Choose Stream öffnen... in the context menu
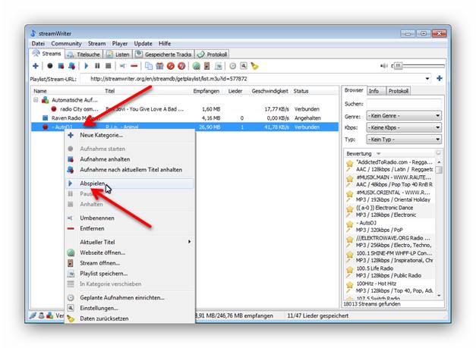 pos(130,263)
